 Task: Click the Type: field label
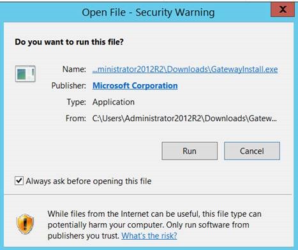pos(77,102)
